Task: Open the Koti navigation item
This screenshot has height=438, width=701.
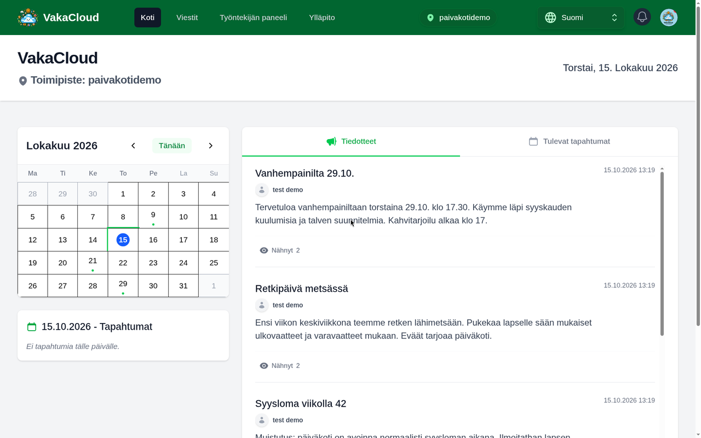Action: [147, 18]
